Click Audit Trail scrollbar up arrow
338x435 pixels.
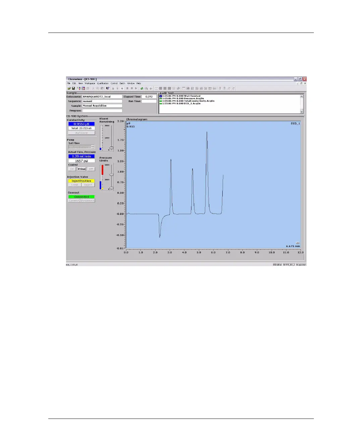click(x=301, y=96)
